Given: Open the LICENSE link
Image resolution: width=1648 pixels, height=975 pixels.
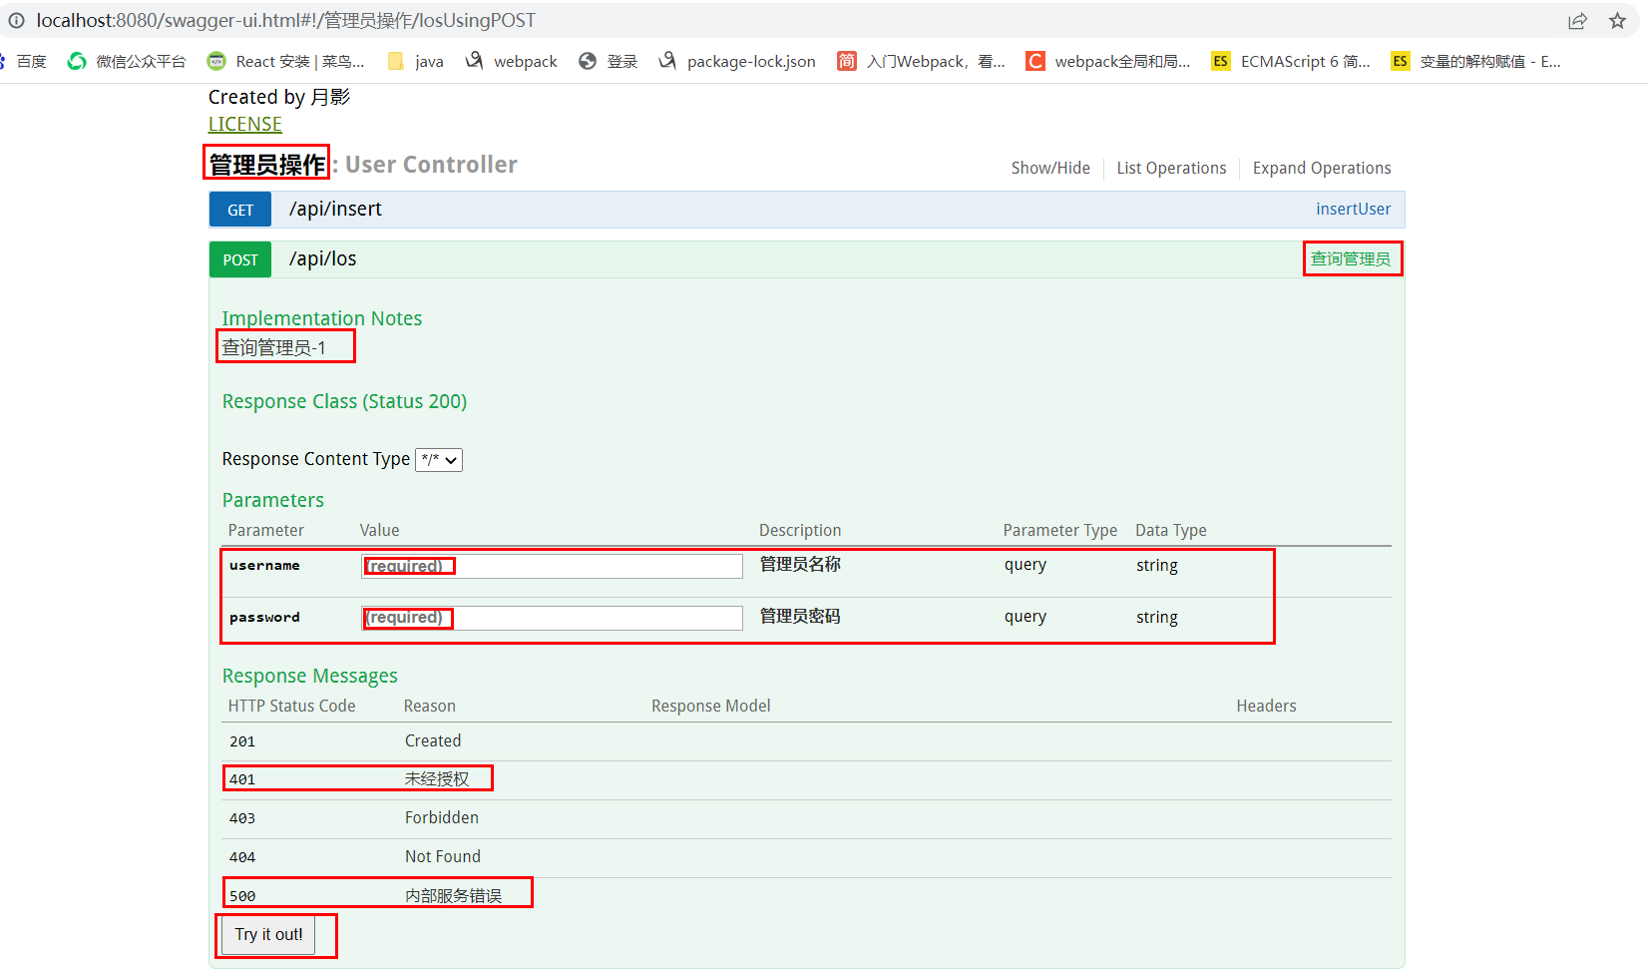Looking at the screenshot, I should point(245,125).
